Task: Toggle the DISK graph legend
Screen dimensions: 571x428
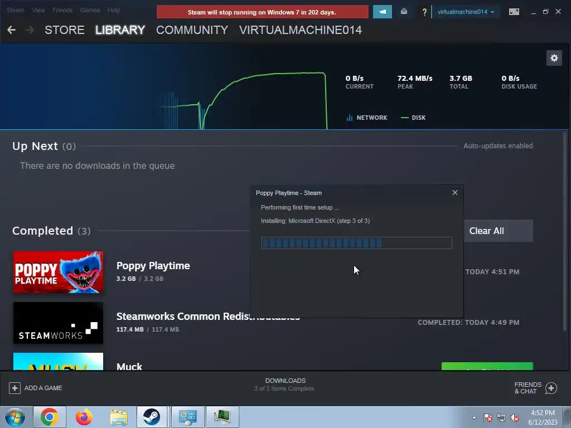Action: [x=413, y=118]
